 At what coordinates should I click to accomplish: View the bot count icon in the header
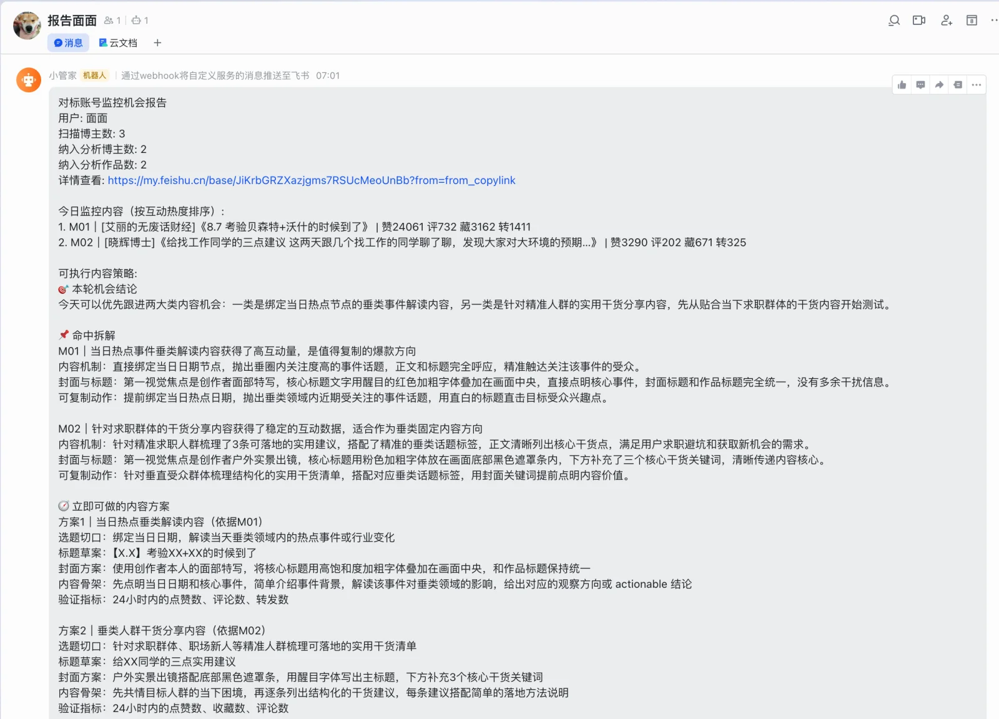(x=136, y=21)
